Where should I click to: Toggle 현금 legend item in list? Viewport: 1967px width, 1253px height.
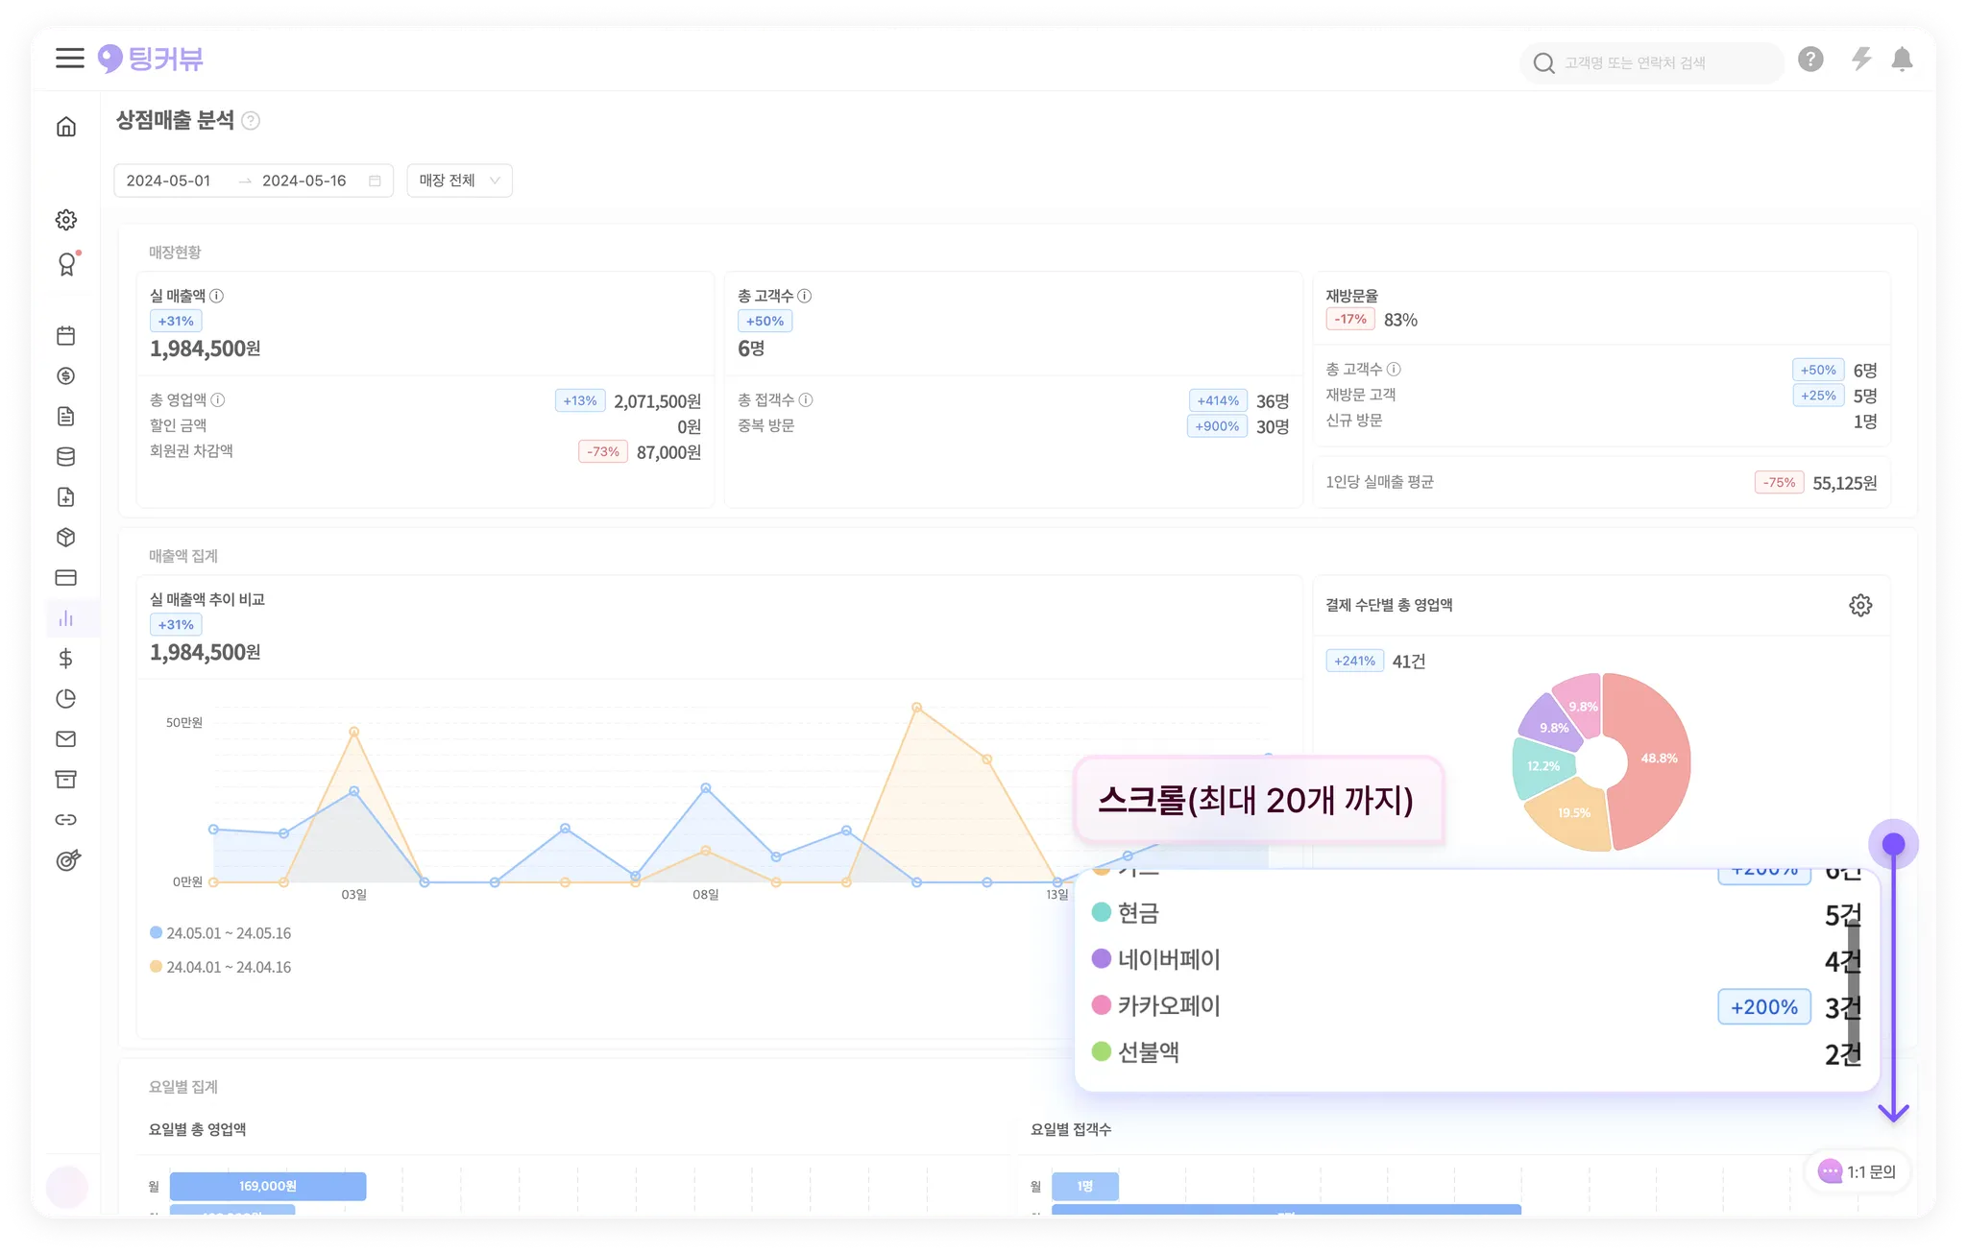tap(1127, 913)
